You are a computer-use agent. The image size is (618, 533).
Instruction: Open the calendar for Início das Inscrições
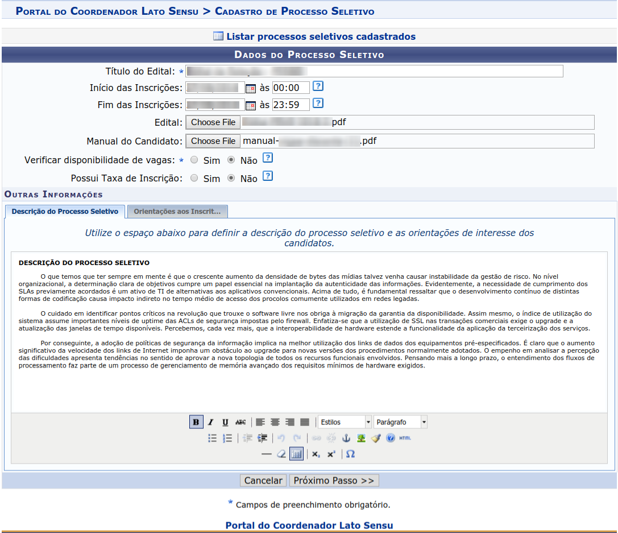(x=250, y=88)
